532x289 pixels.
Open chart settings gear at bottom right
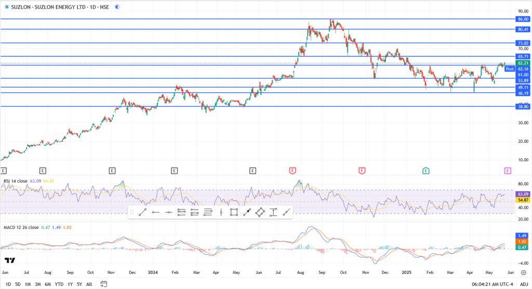point(523,272)
